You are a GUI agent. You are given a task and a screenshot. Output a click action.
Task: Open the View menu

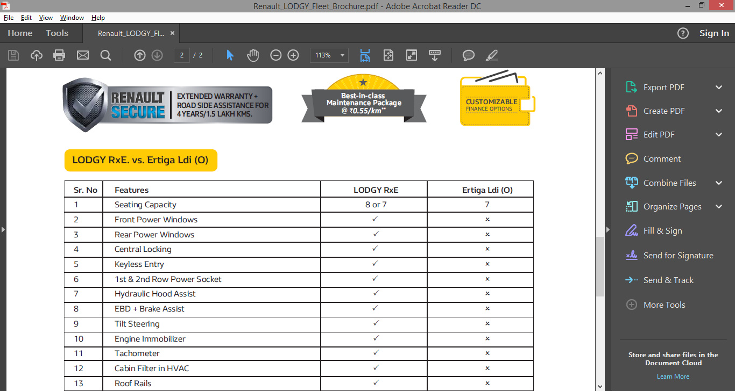point(46,18)
